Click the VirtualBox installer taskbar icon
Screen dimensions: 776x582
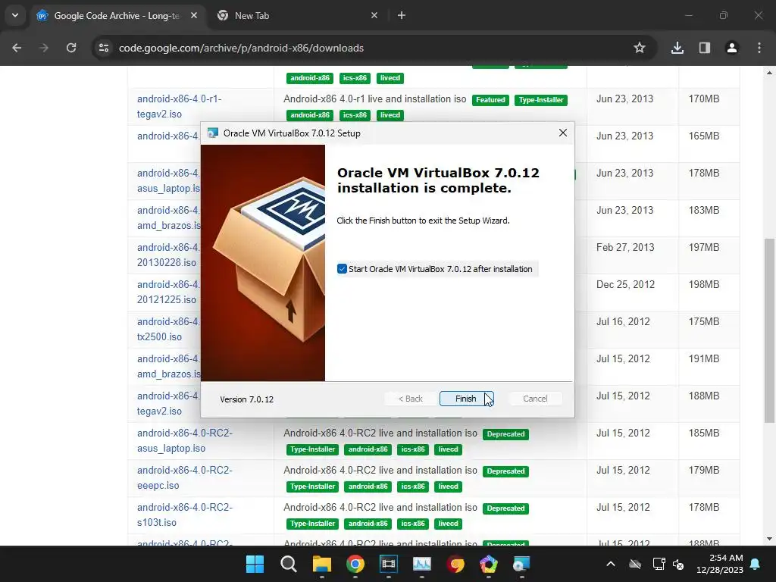(x=521, y=564)
